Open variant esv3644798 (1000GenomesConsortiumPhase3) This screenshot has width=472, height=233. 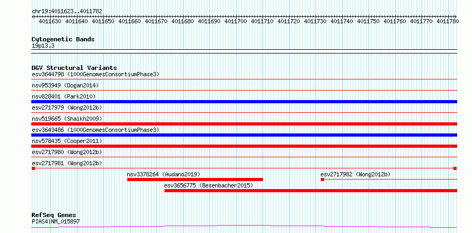[95, 74]
